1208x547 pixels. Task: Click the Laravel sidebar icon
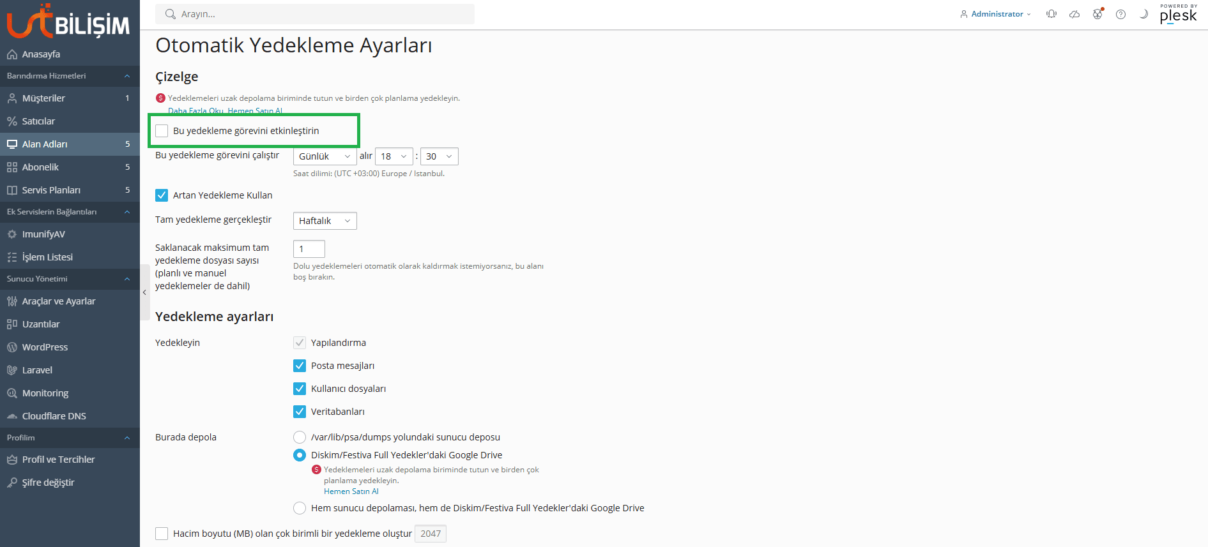coord(12,370)
